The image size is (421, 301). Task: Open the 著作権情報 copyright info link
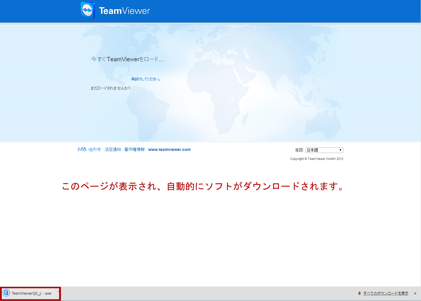[x=135, y=149]
